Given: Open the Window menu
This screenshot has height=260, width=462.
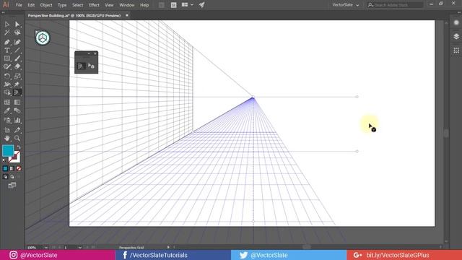Looking at the screenshot, I should tap(127, 5).
